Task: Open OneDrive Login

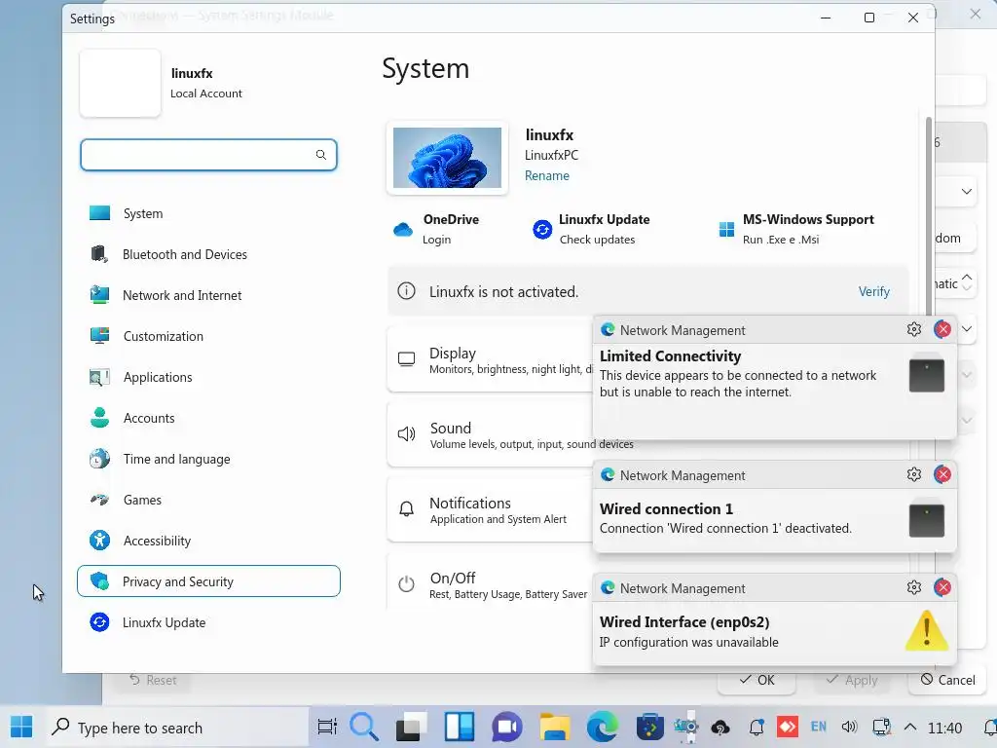Action: tap(437, 240)
